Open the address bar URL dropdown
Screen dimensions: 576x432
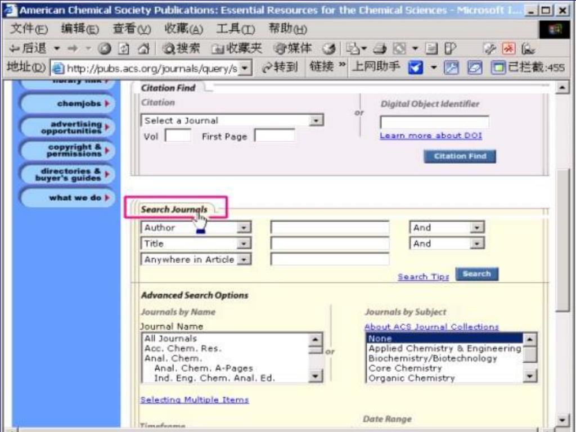[x=246, y=68]
